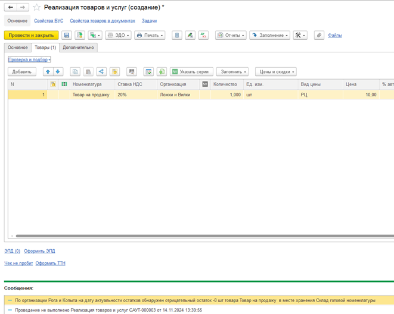The width and height of the screenshot is (394, 314).
Task: Open the Отчеты dropdown
Action: (231, 35)
